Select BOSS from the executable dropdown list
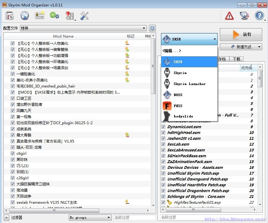 pyautogui.click(x=189, y=95)
